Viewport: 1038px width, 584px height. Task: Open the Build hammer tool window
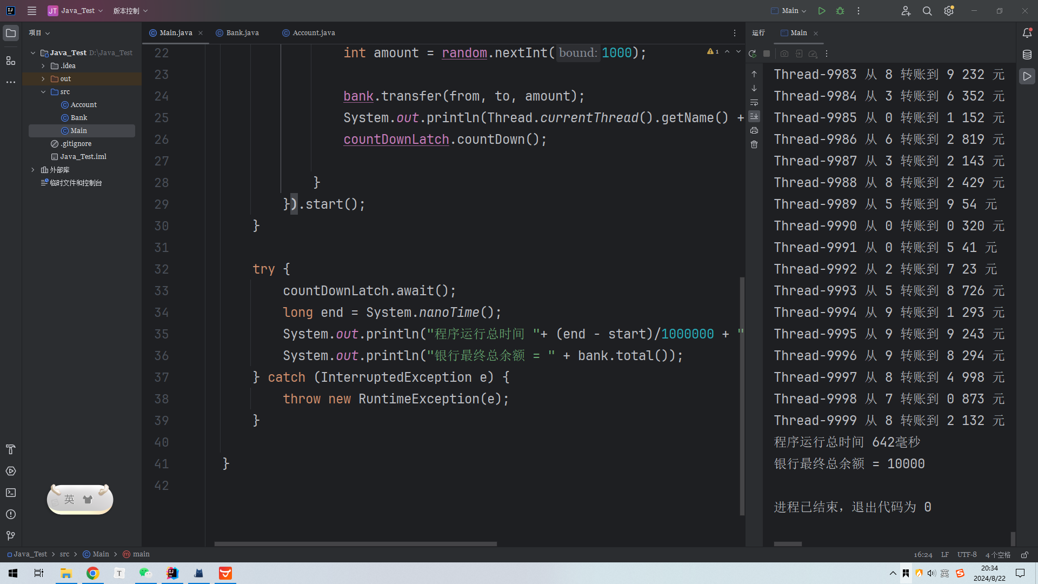click(11, 449)
